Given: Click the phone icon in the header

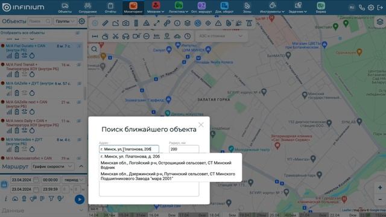Looking at the screenshot, I should (361, 8).
